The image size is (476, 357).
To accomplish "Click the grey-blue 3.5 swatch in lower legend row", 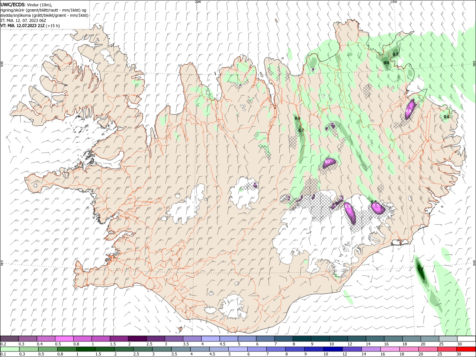I will pos(181,349).
